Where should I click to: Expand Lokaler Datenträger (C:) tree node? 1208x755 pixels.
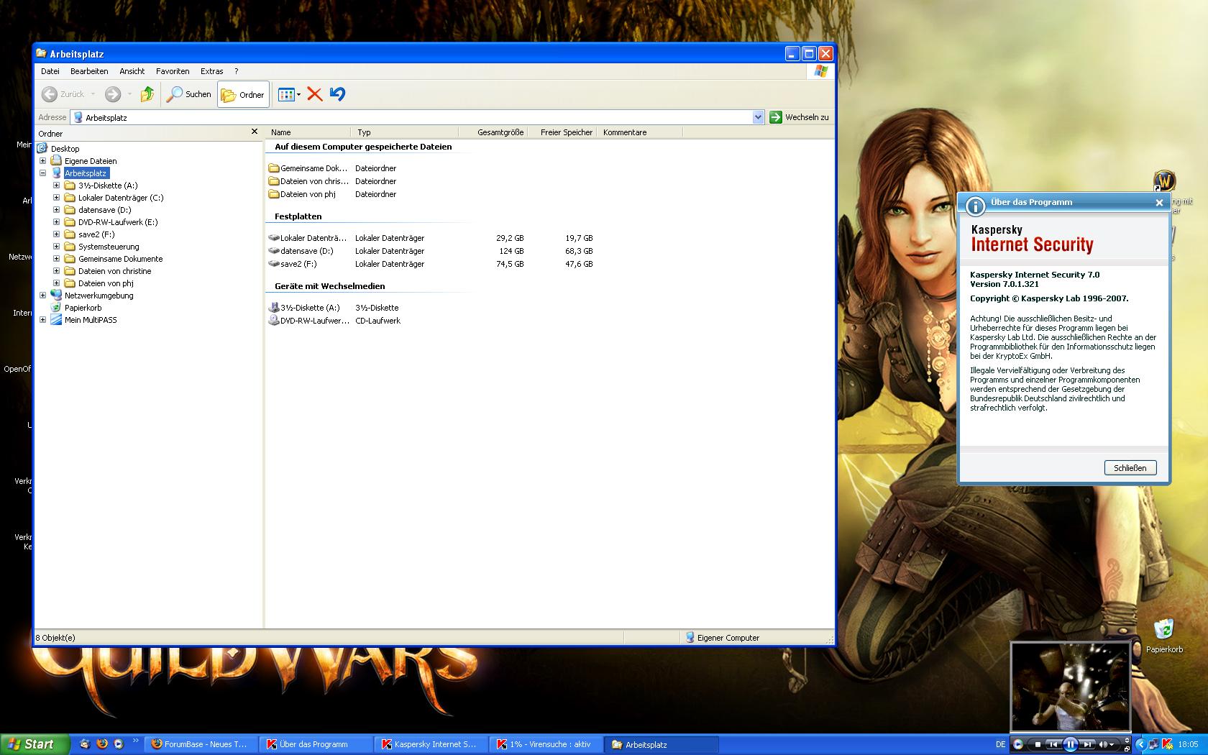[57, 198]
